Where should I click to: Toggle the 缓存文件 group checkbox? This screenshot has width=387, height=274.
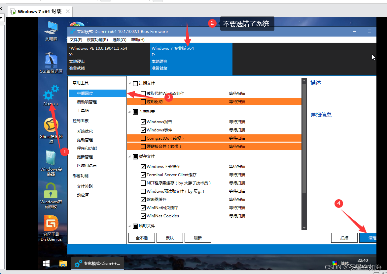tap(135, 156)
